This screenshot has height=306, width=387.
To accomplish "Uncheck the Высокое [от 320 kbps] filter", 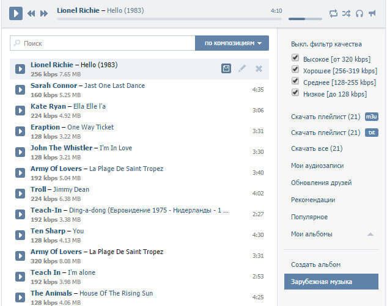I will (x=295, y=57).
